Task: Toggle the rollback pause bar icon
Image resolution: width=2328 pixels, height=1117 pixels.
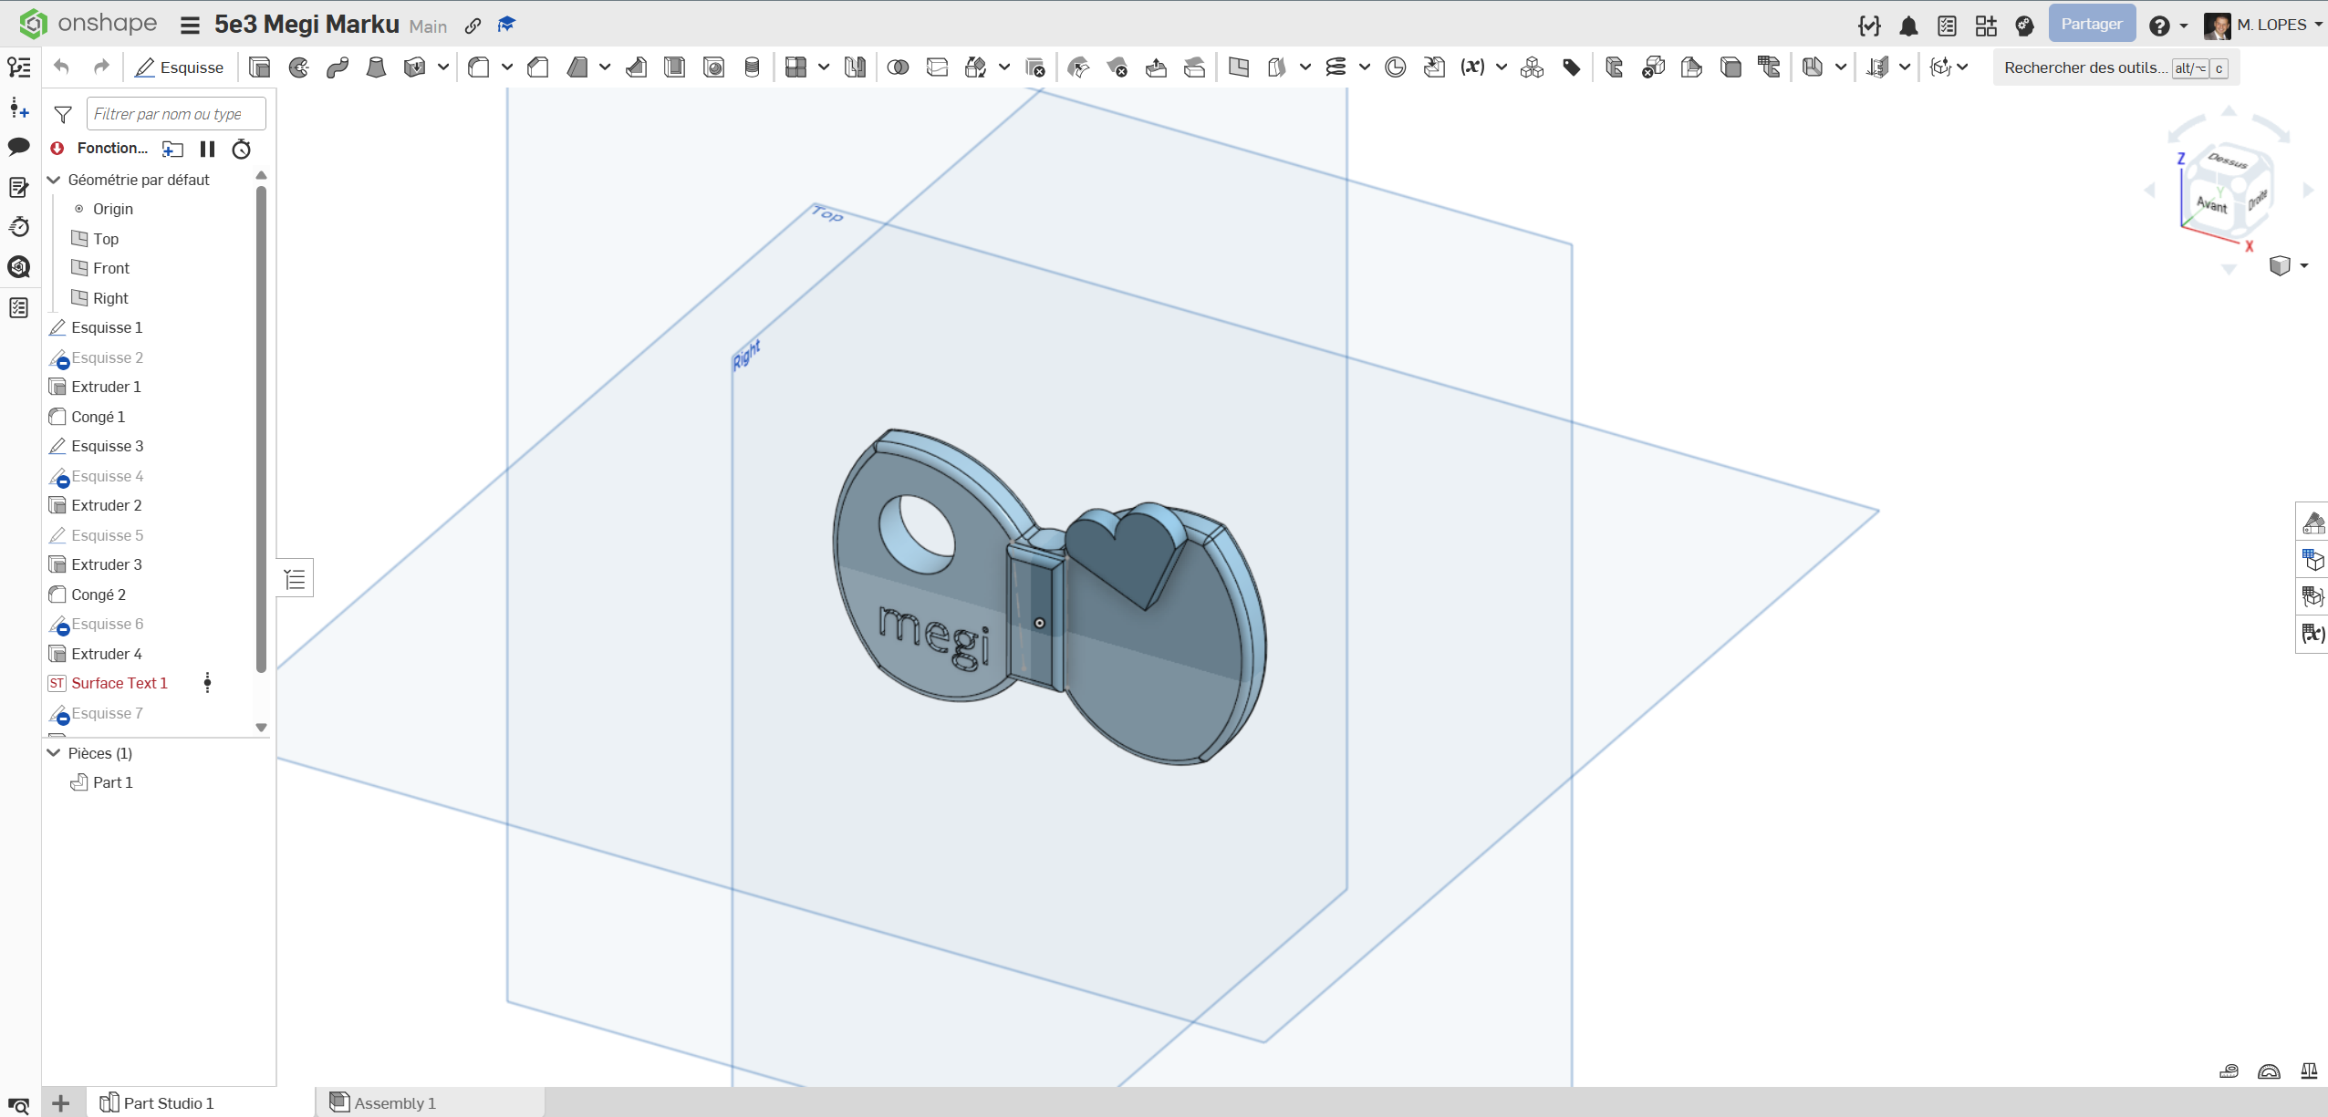Action: pyautogui.click(x=207, y=149)
